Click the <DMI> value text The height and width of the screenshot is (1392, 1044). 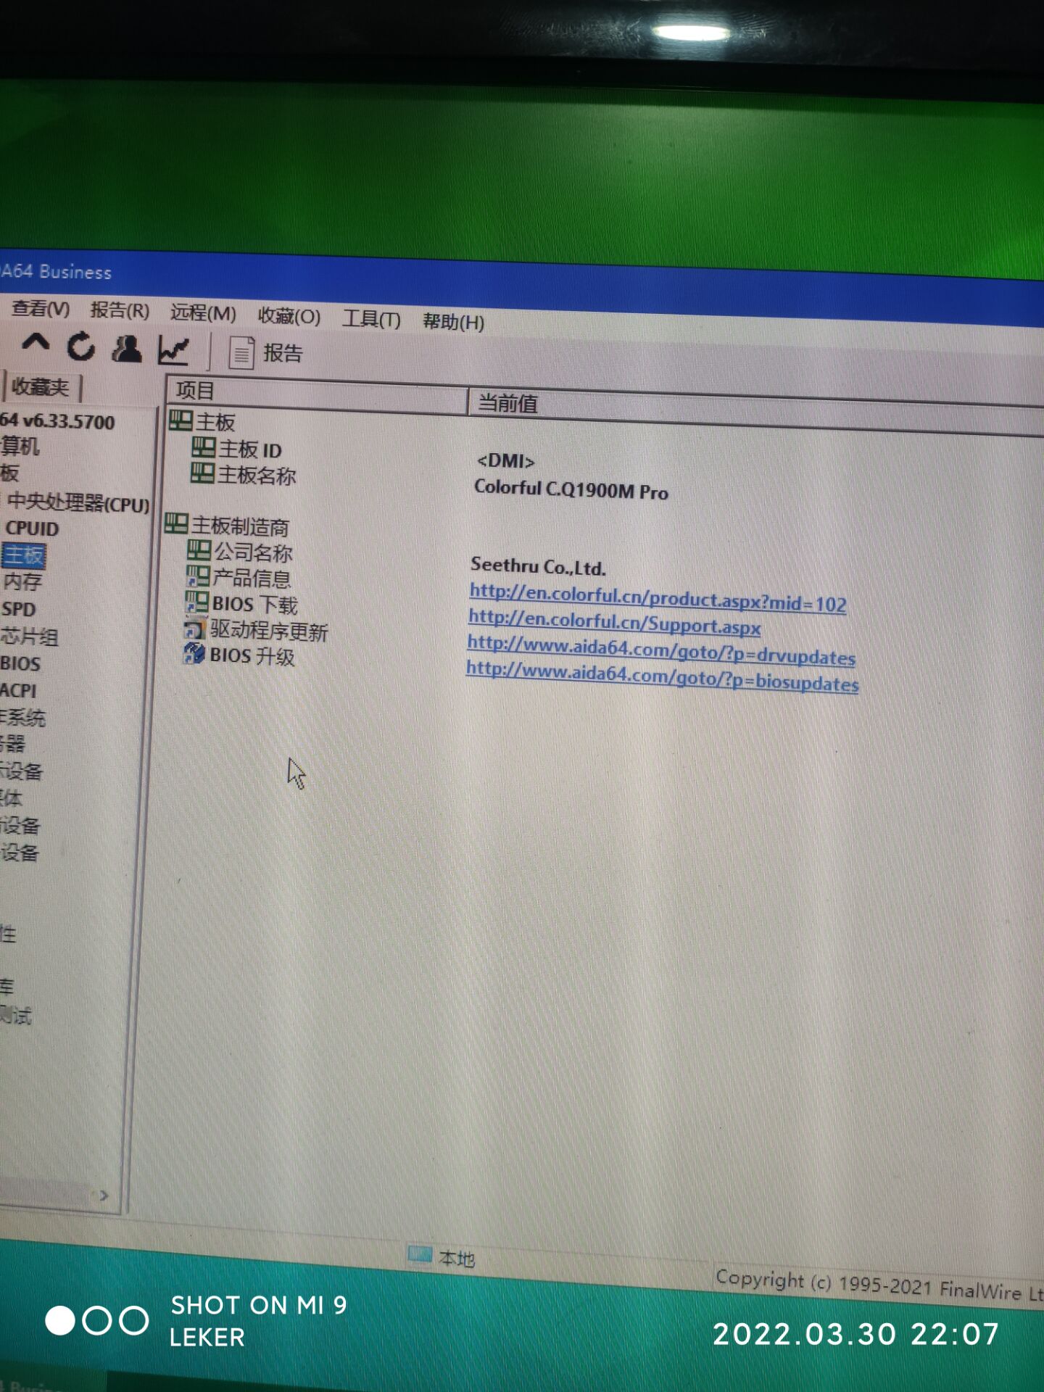coord(506,460)
